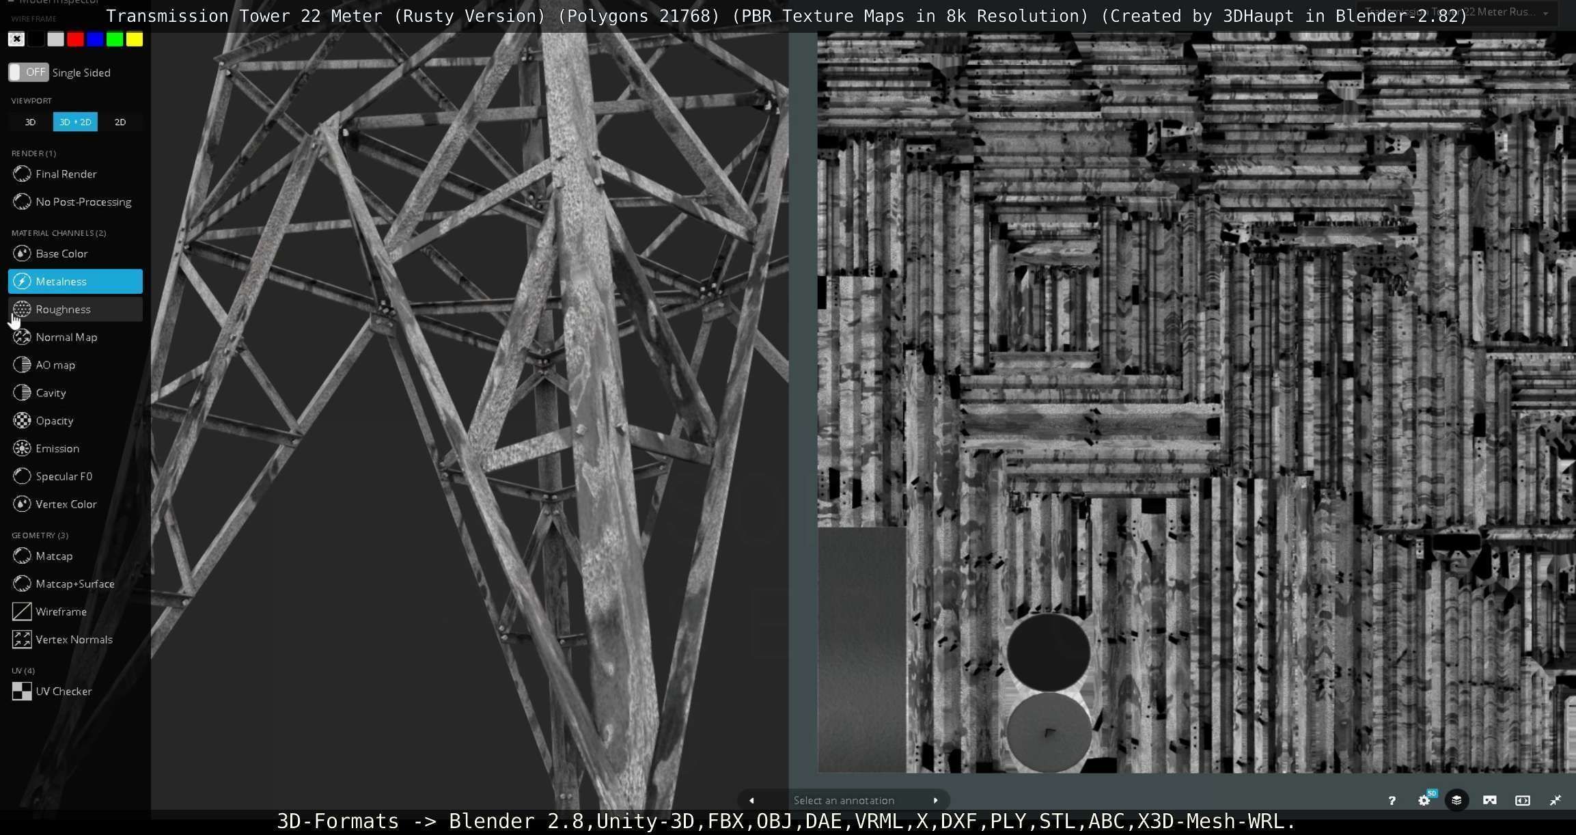Click the UV Checker icon

[22, 692]
